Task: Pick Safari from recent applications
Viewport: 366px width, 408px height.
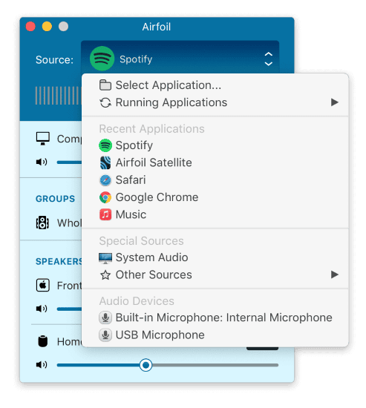Action: [x=215, y=180]
